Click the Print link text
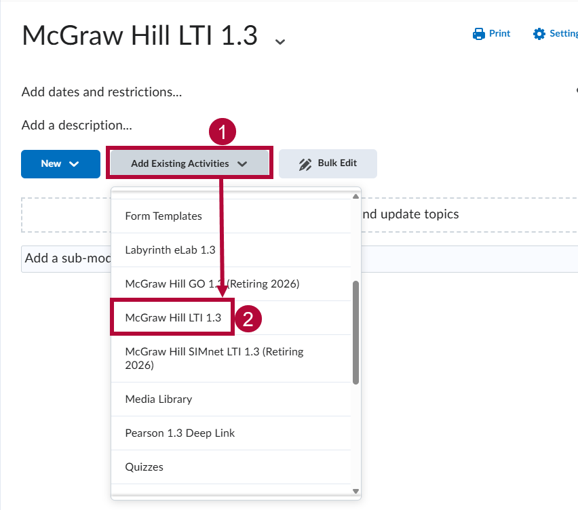The width and height of the screenshot is (578, 510). point(499,33)
